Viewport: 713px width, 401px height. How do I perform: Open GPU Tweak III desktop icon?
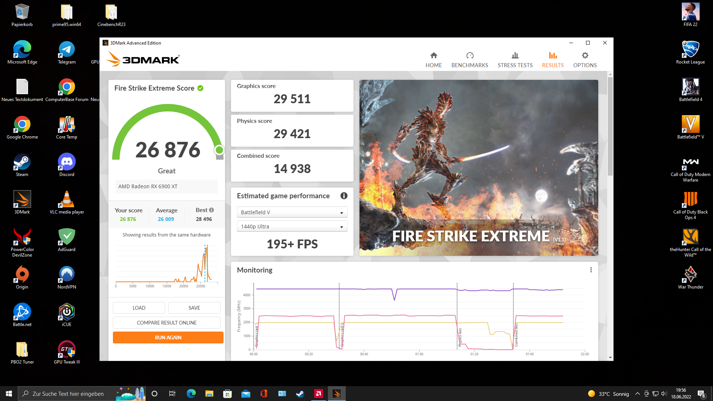[x=67, y=353]
